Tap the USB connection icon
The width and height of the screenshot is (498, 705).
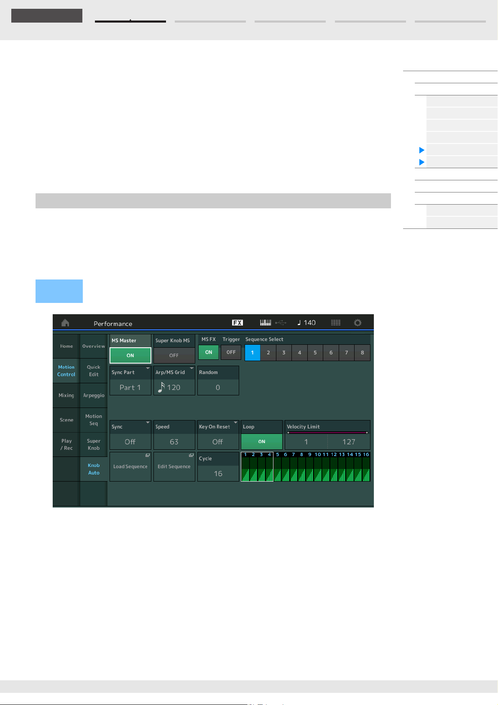pos(281,323)
